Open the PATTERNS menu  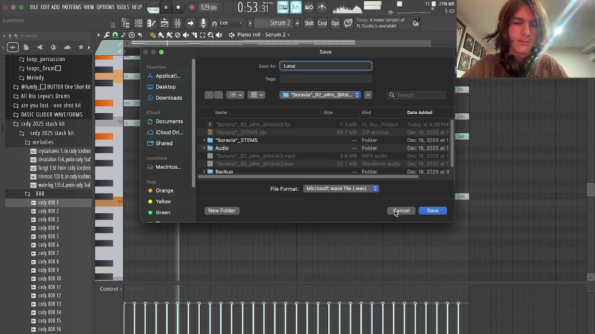click(72, 7)
